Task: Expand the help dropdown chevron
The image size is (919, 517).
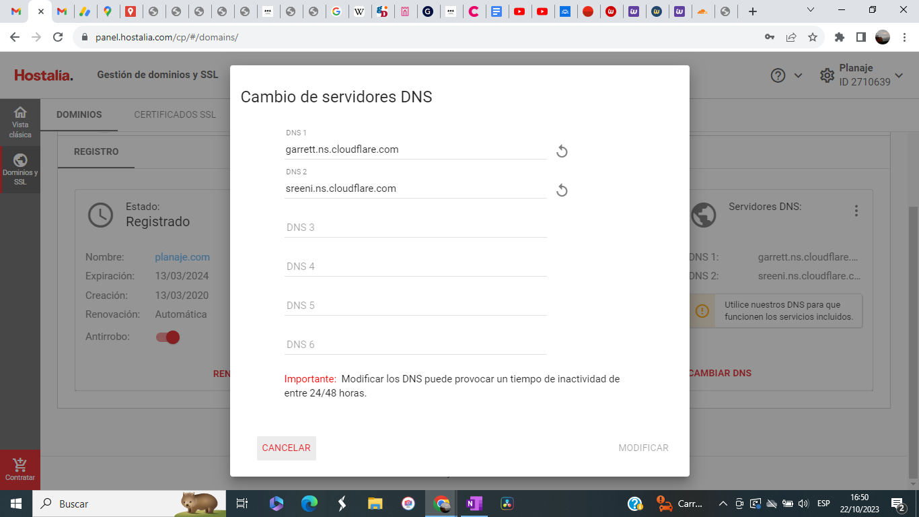Action: pos(799,75)
